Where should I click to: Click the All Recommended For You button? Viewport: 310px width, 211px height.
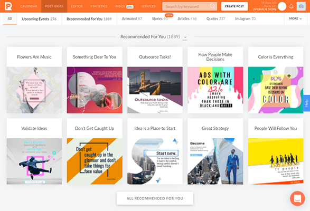[x=155, y=198]
